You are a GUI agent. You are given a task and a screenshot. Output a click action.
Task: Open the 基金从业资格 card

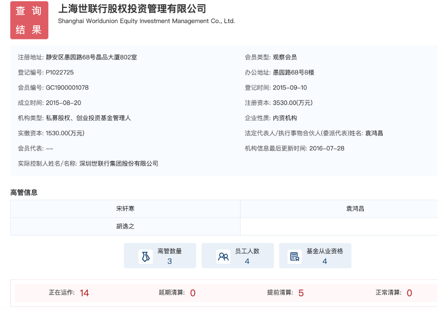coord(315,255)
